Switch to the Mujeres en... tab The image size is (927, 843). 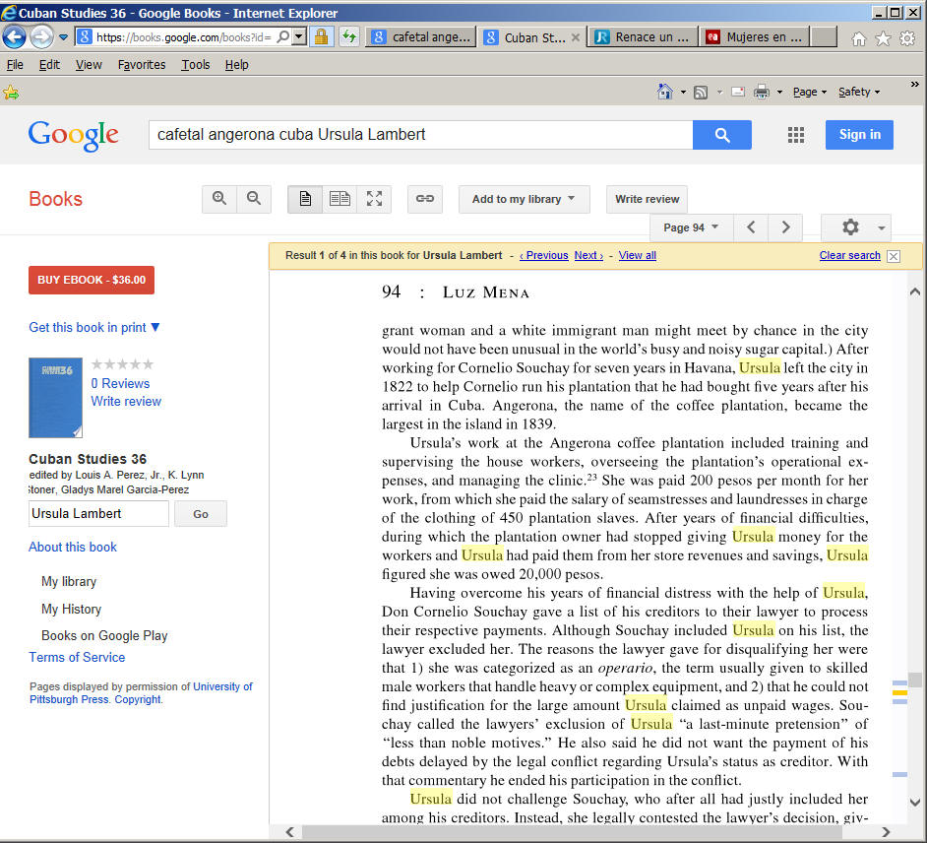754,37
